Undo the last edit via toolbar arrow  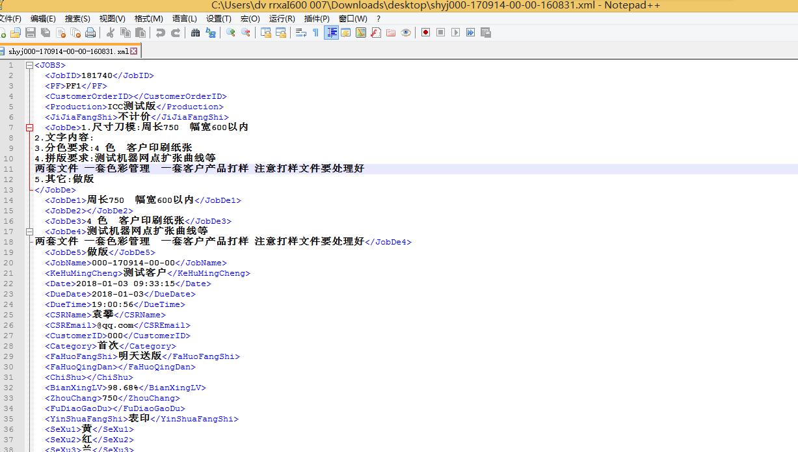pyautogui.click(x=160, y=33)
